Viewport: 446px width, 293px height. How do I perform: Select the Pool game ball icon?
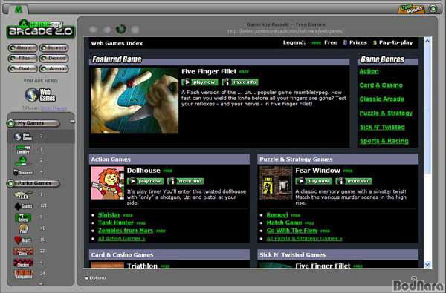coord(24,228)
